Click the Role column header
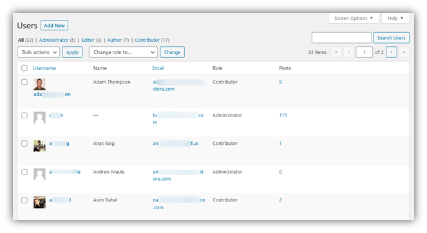 coord(217,68)
